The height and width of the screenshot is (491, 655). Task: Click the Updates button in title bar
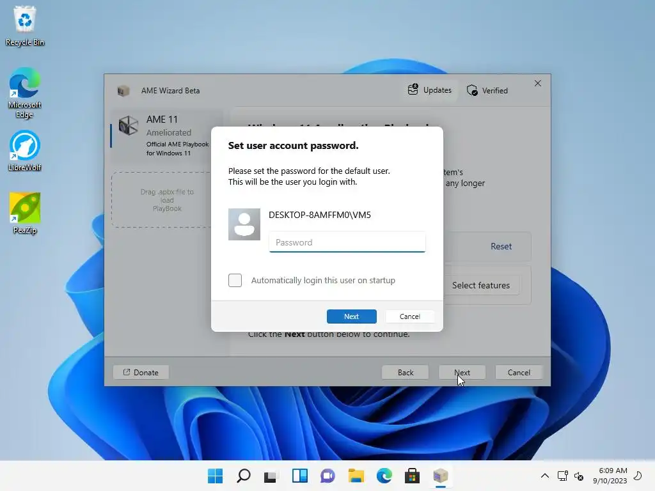[x=430, y=90]
